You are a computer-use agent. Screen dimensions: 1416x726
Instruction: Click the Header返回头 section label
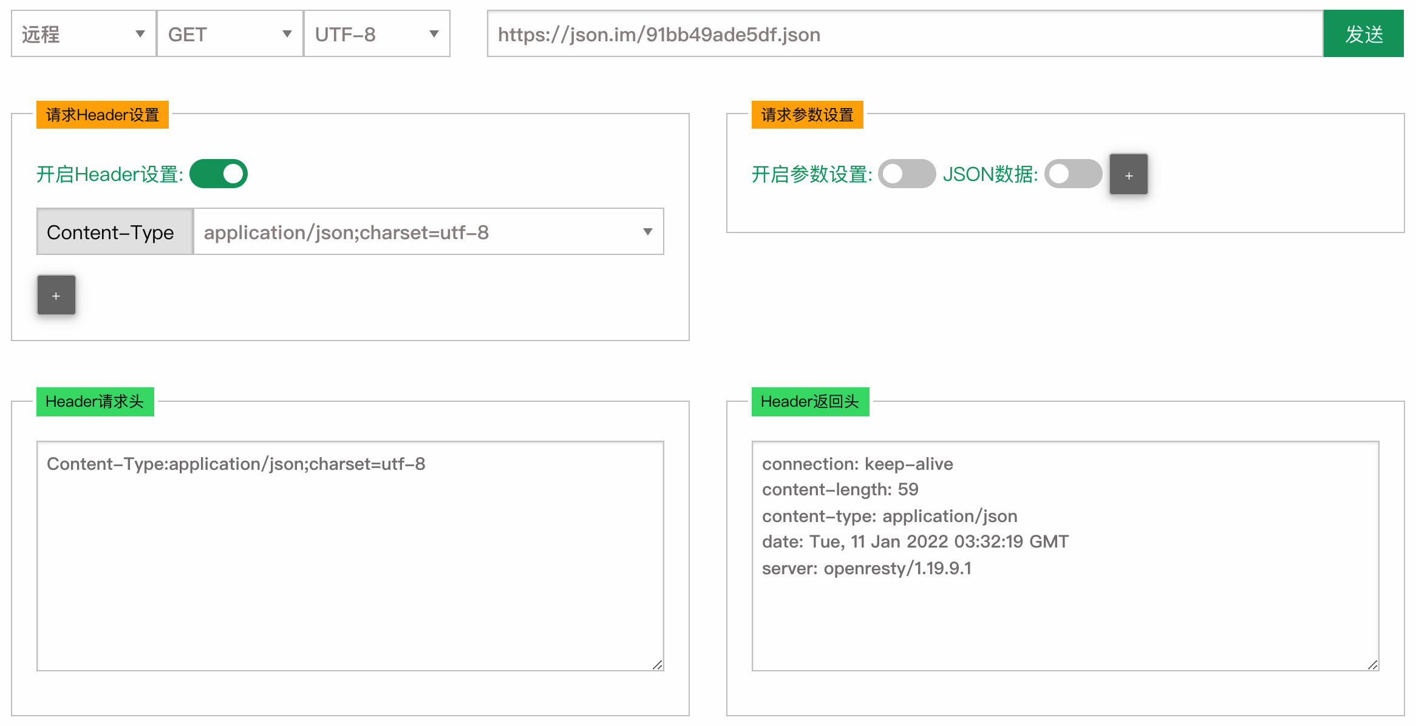click(811, 401)
